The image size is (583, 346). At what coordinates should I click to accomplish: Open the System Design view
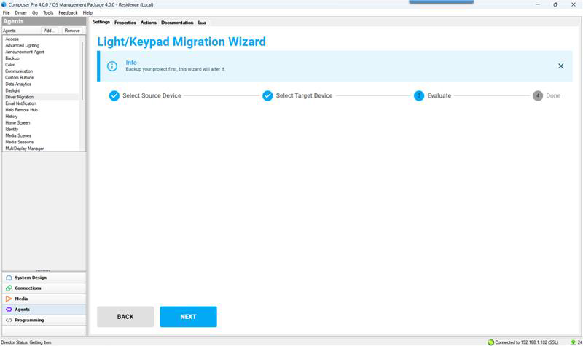44,278
